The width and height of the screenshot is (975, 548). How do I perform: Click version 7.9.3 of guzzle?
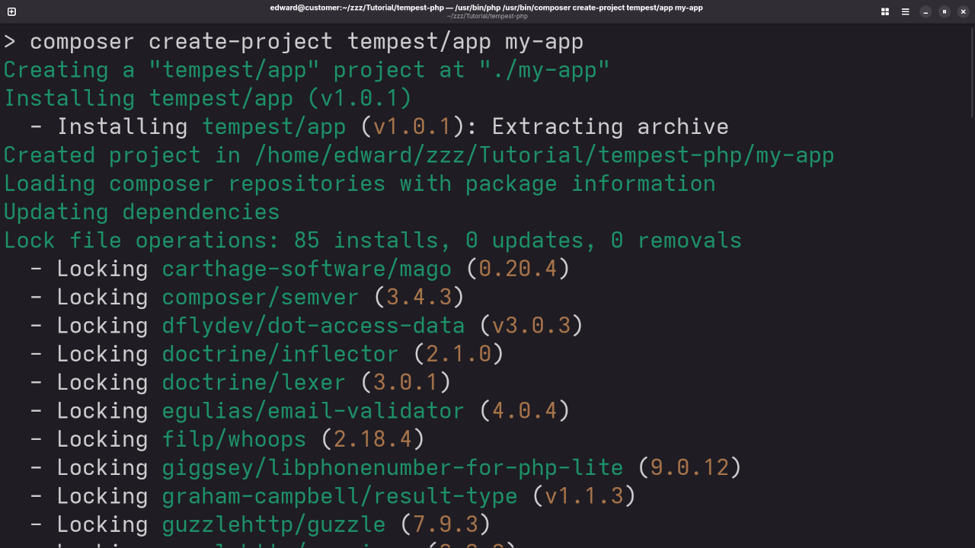[446, 524]
